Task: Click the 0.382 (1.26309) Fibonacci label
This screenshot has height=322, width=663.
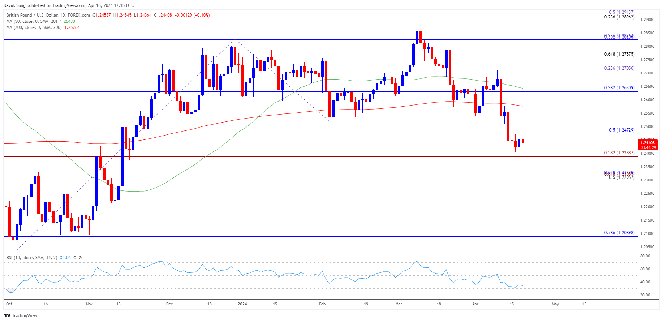Action: click(619, 88)
